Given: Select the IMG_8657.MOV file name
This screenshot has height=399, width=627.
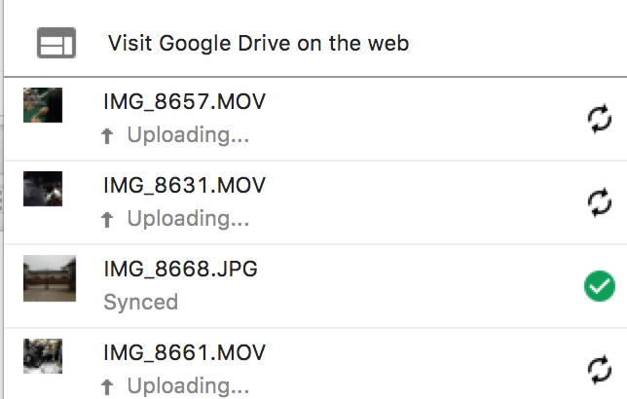Looking at the screenshot, I should [x=184, y=102].
